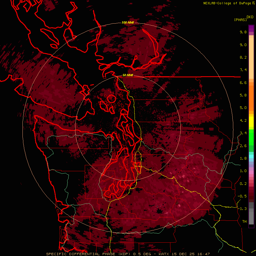Click the 6.6 value on the color scale

(x=243, y=82)
